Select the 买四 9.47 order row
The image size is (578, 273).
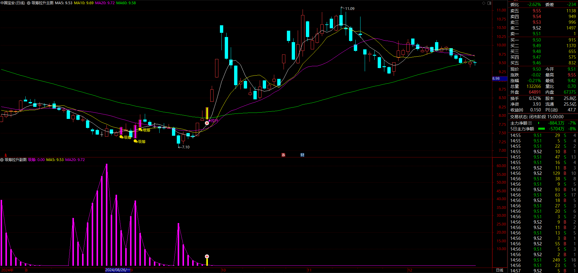click(543, 57)
